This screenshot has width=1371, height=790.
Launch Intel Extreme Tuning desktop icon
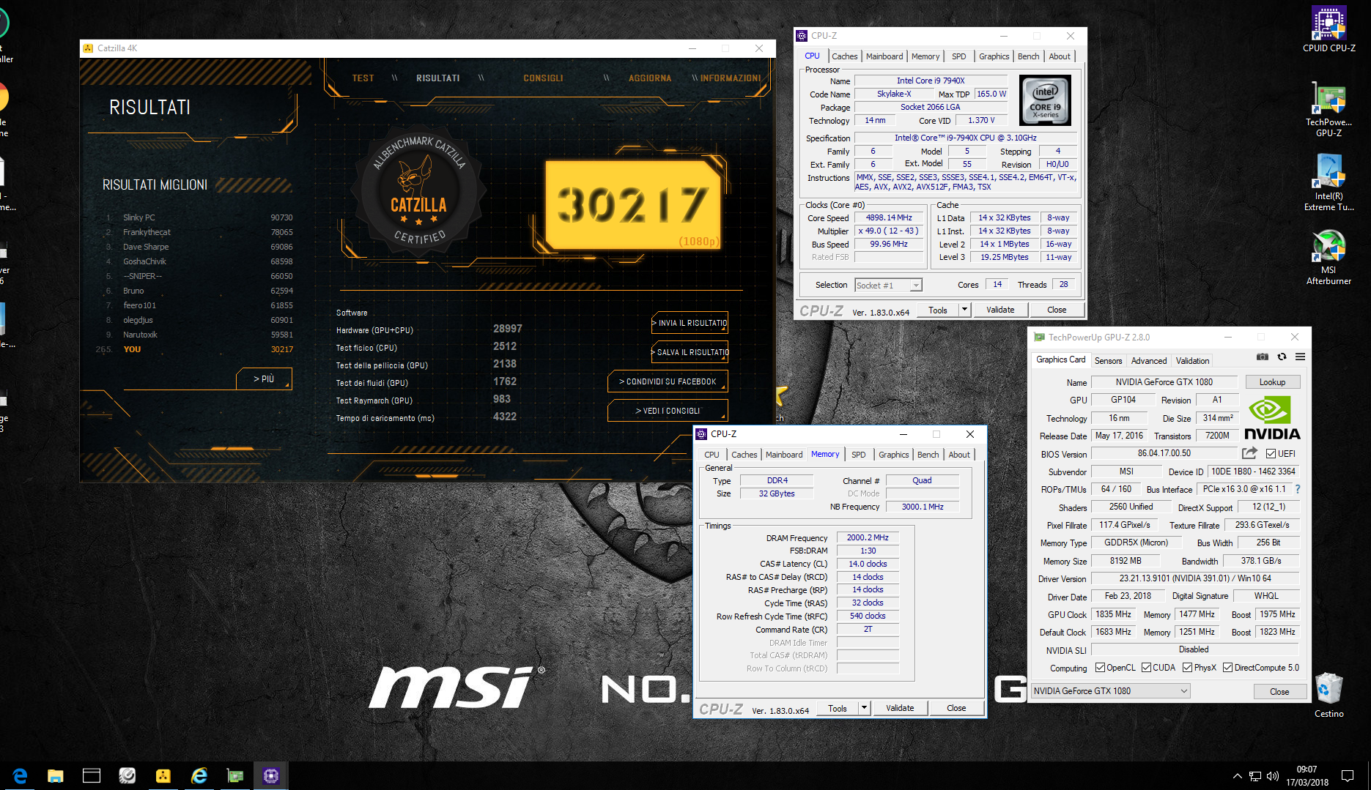[1328, 183]
